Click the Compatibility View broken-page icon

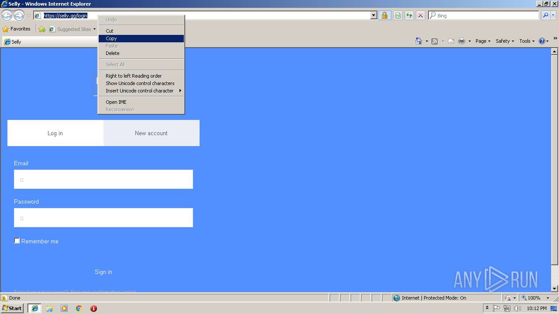tap(398, 16)
